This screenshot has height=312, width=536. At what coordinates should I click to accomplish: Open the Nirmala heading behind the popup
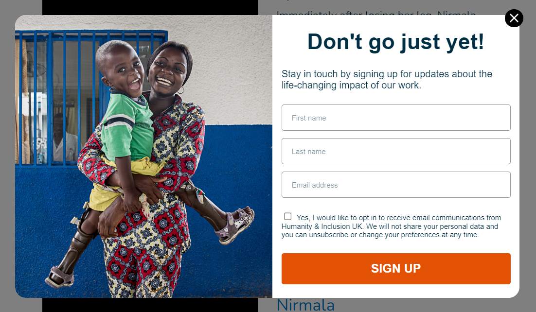[x=305, y=305]
